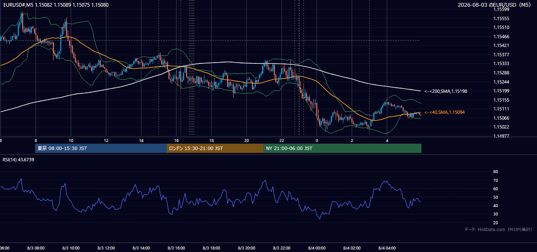This screenshot has width=537, height=252.
Task: Click hour tick 18 under price chart
Action: (x=212, y=140)
